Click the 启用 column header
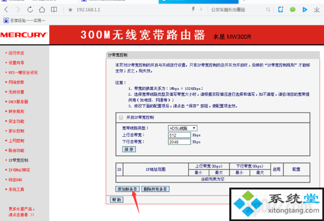This screenshot has height=221, width=324. tap(277, 169)
